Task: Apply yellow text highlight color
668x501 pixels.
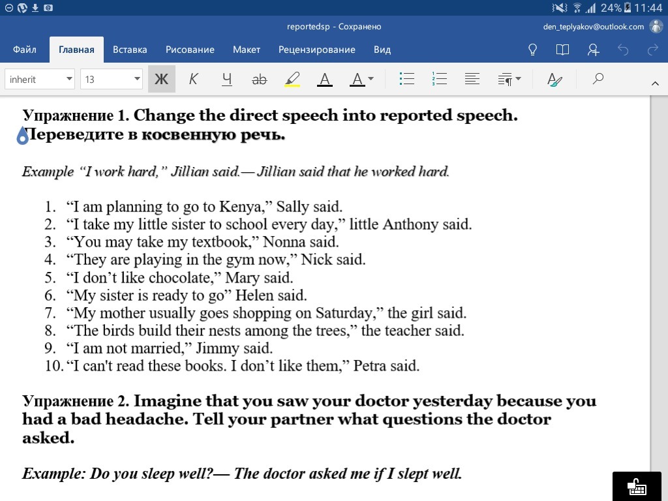Action: 292,80
